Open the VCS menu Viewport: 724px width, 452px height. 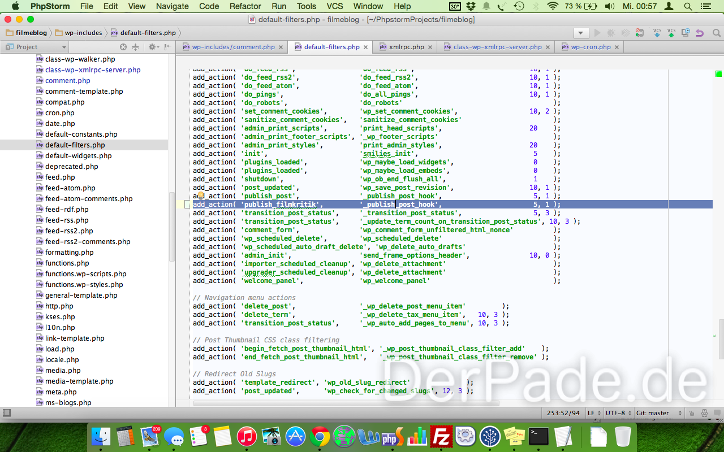pos(335,6)
